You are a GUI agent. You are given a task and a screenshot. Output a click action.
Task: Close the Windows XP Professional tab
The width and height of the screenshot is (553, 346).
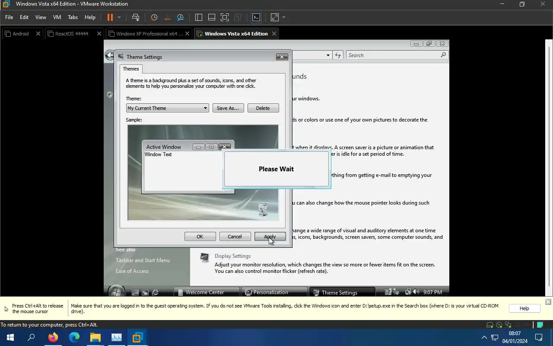[187, 34]
